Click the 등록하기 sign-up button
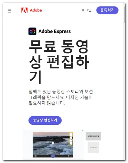128x163 pixels. (x=107, y=10)
